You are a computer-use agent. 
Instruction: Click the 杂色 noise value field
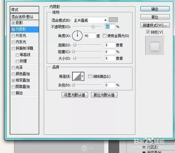coord(110,85)
